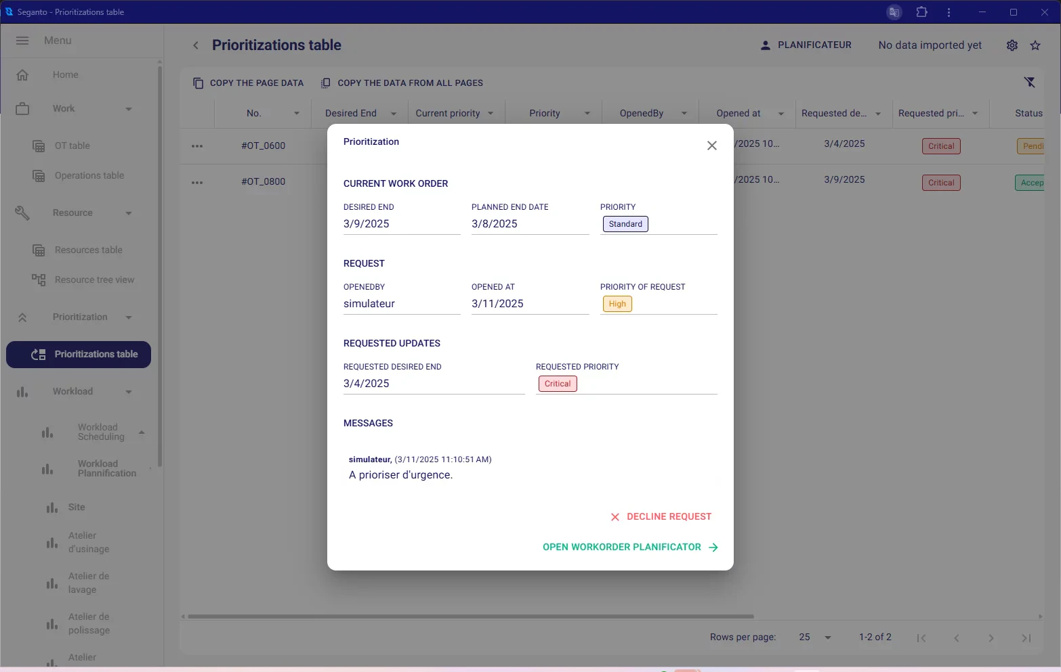
Task: Open the Resource tree view icon
Action: coord(38,279)
